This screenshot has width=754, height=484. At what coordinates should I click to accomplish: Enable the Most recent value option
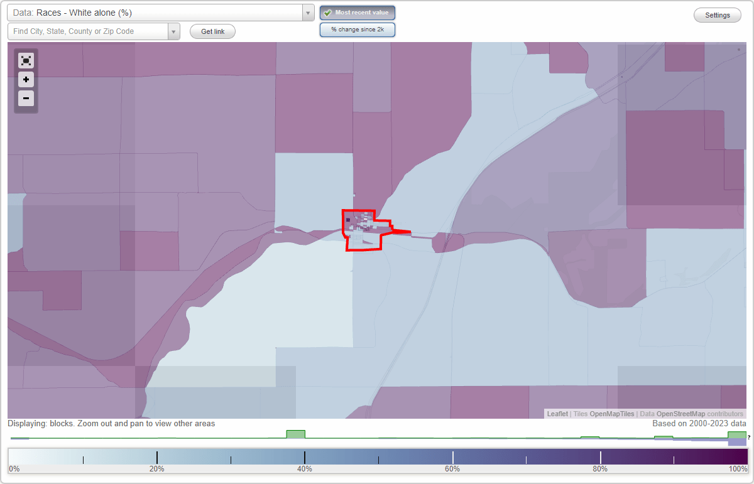pyautogui.click(x=358, y=13)
